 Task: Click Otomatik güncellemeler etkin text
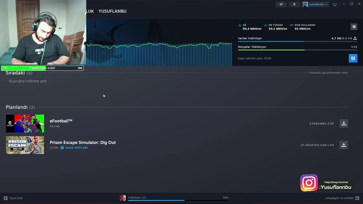point(328,73)
